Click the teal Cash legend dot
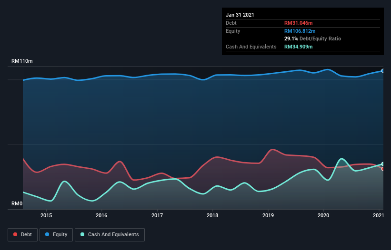This screenshot has width=391, height=250. coord(82,235)
